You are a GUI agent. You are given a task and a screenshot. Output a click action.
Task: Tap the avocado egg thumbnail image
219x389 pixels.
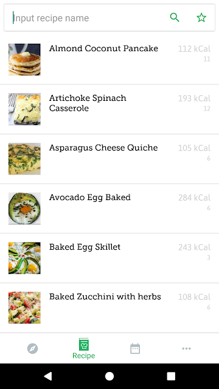24,208
